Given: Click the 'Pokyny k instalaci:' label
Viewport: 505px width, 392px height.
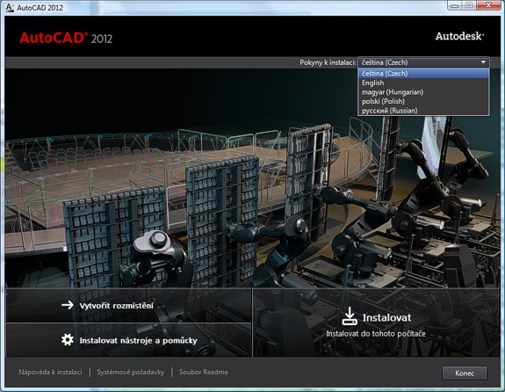Looking at the screenshot, I should click(x=328, y=62).
